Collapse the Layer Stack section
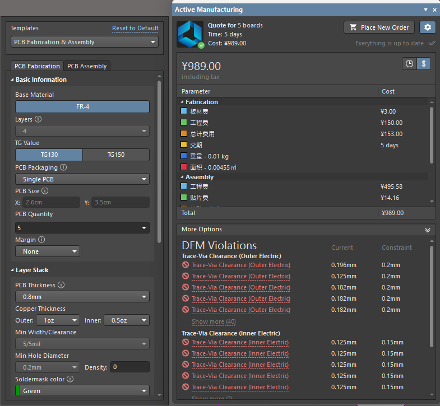The image size is (440, 406). 12,270
